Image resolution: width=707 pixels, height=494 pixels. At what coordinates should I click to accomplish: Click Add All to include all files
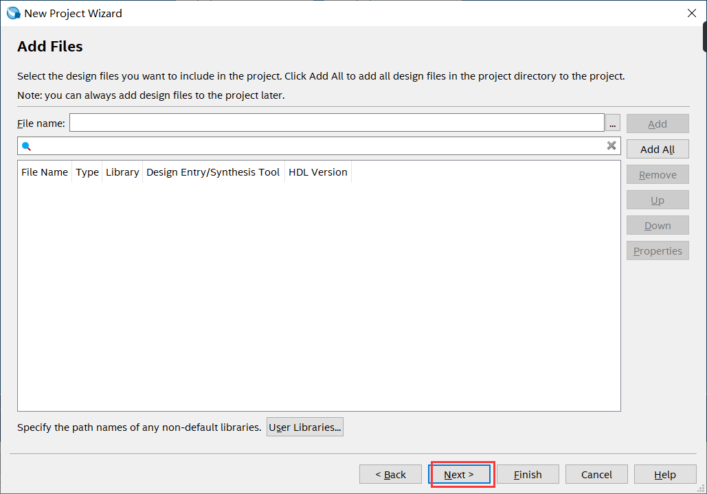[x=658, y=149]
